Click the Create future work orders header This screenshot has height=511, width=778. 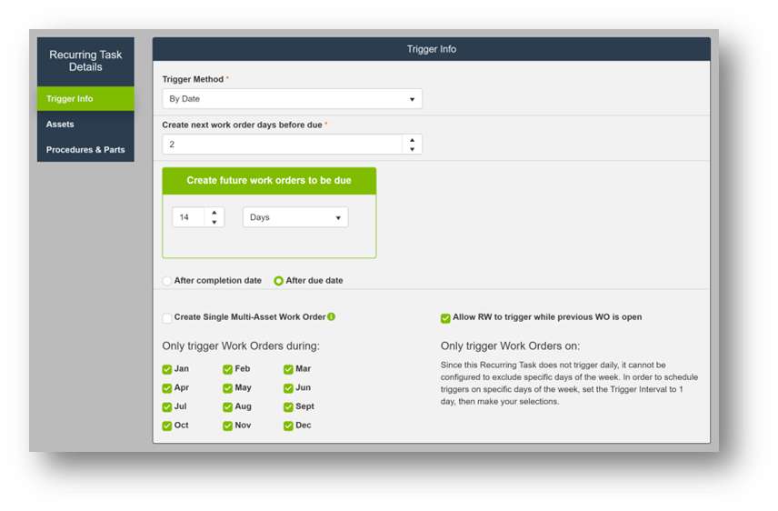click(x=269, y=180)
